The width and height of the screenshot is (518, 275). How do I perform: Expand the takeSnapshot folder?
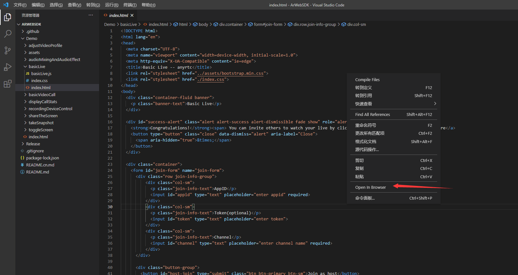[x=25, y=123]
